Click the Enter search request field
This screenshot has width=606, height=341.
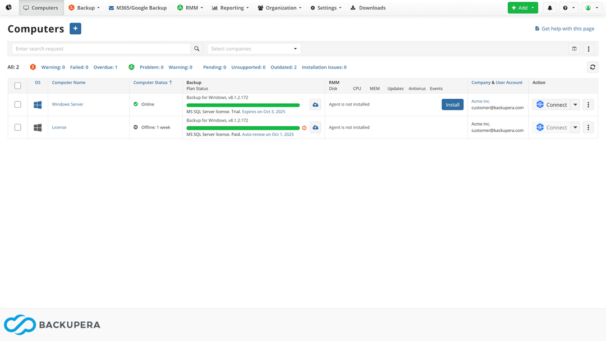(101, 49)
